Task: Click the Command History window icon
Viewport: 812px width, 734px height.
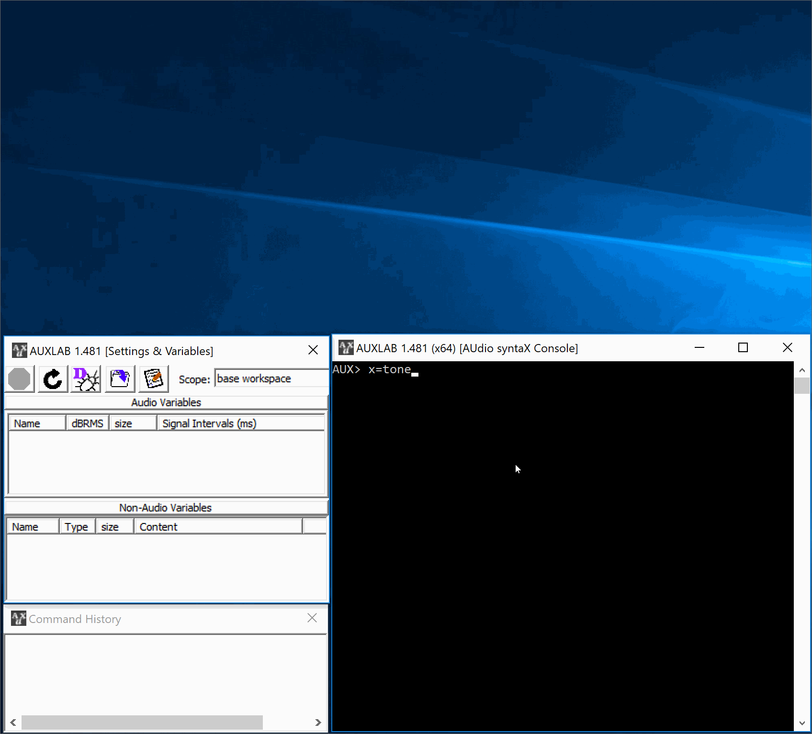Action: (x=18, y=619)
